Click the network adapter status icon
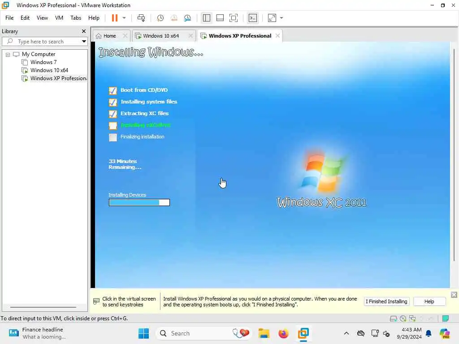459x344 pixels. (x=412, y=318)
